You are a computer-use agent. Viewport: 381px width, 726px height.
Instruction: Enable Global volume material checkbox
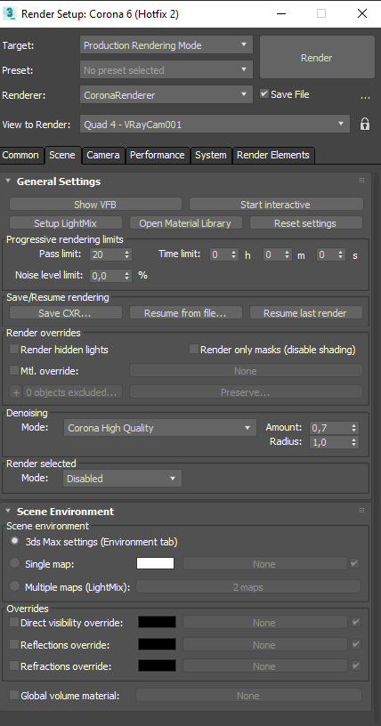[14, 695]
